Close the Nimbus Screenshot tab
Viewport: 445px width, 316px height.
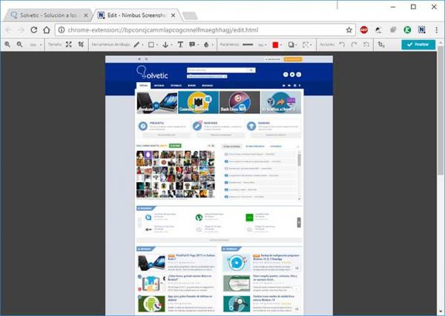point(173,16)
